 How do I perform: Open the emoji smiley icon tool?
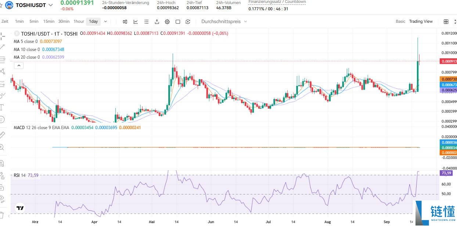pyautogui.click(x=2, y=119)
